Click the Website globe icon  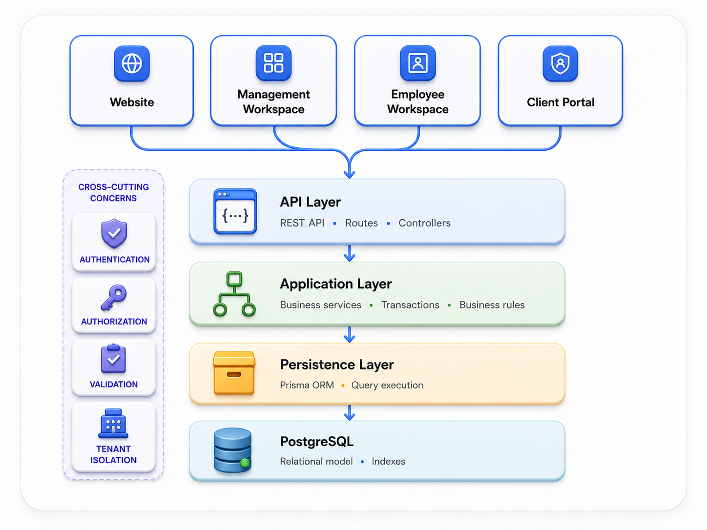132,63
